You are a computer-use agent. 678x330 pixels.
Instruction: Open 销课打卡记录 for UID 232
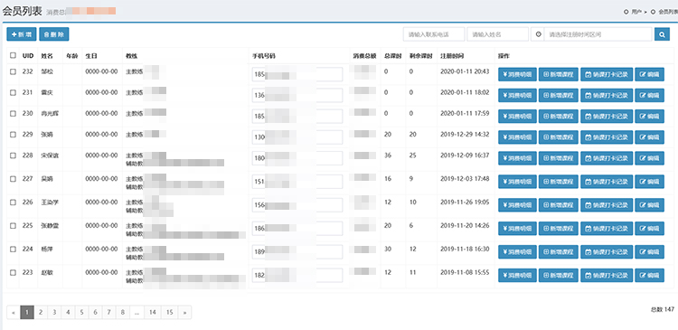click(607, 74)
